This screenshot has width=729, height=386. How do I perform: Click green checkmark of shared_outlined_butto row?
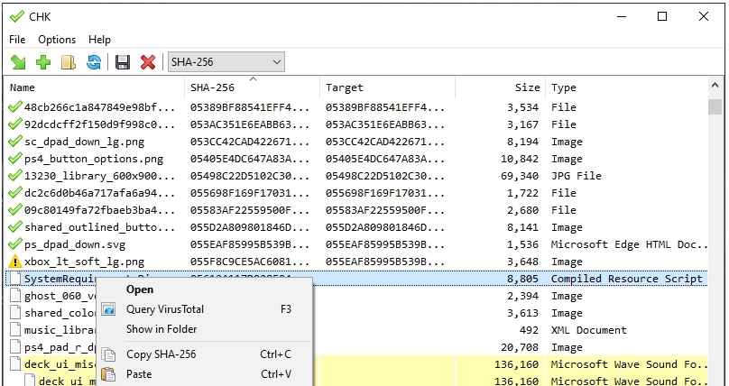coord(15,226)
